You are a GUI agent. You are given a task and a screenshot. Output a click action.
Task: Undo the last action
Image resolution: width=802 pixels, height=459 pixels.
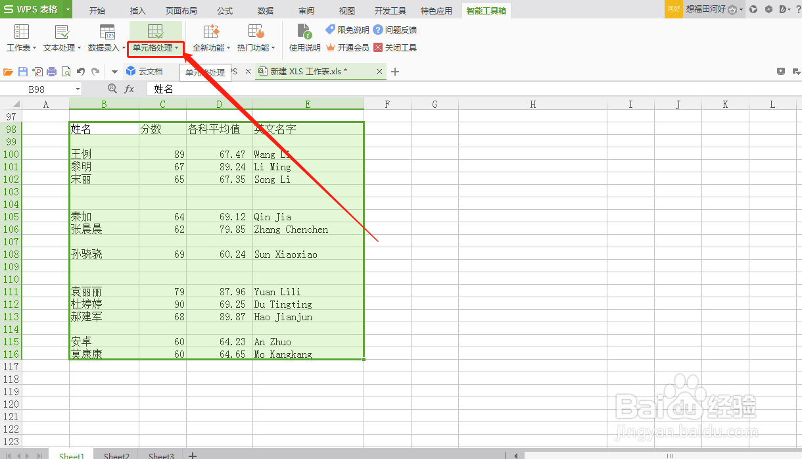pyautogui.click(x=81, y=72)
